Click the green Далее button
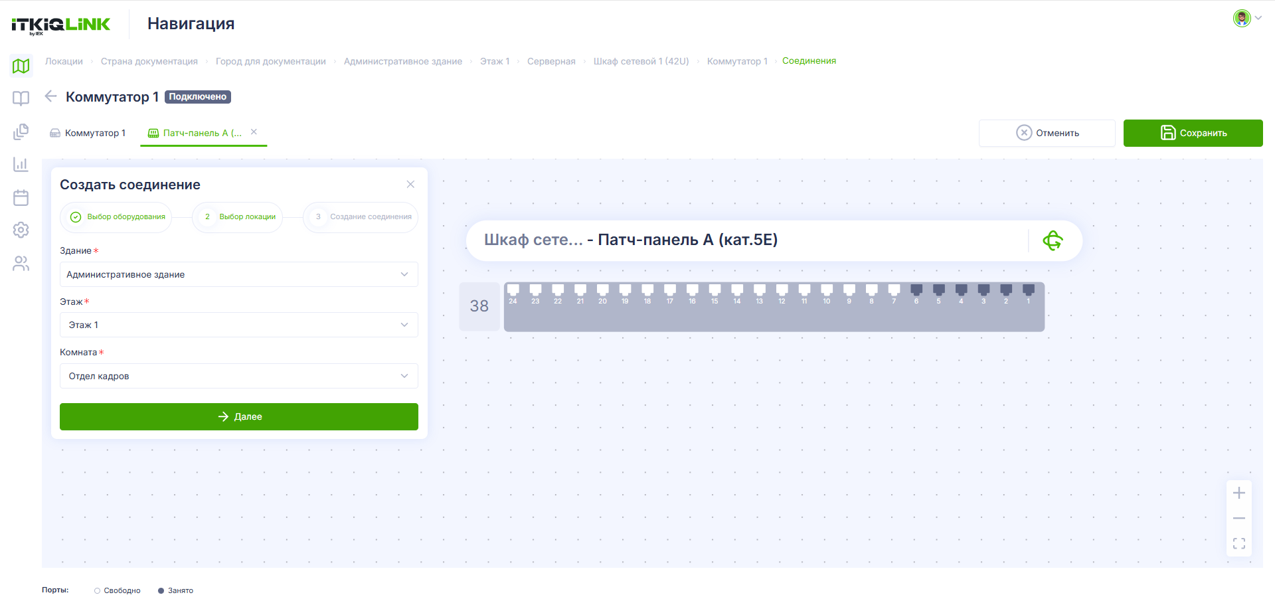 pyautogui.click(x=239, y=416)
